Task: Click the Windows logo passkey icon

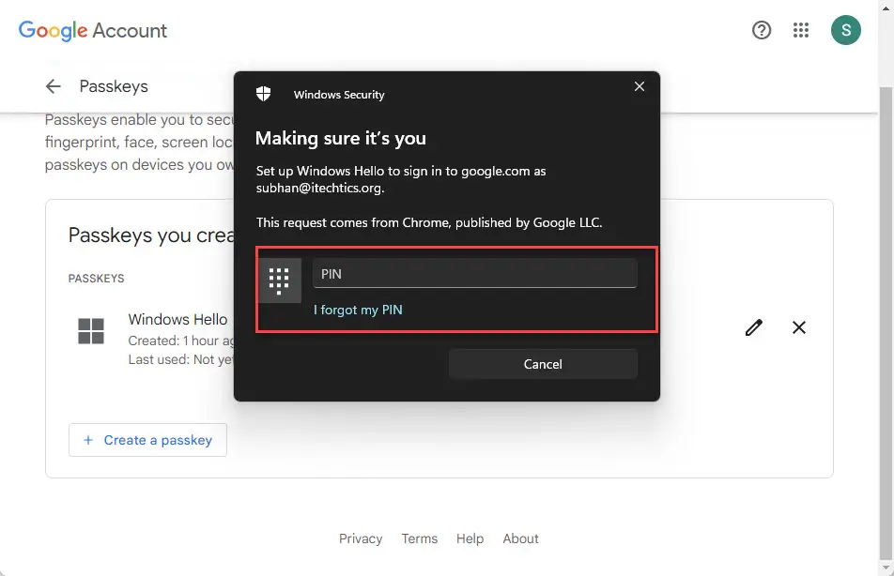Action: coord(91,331)
